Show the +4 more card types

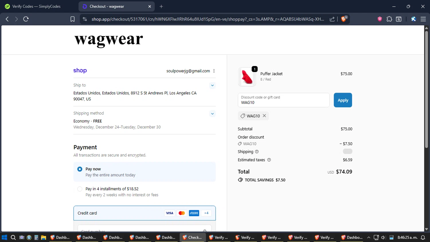pyautogui.click(x=206, y=213)
